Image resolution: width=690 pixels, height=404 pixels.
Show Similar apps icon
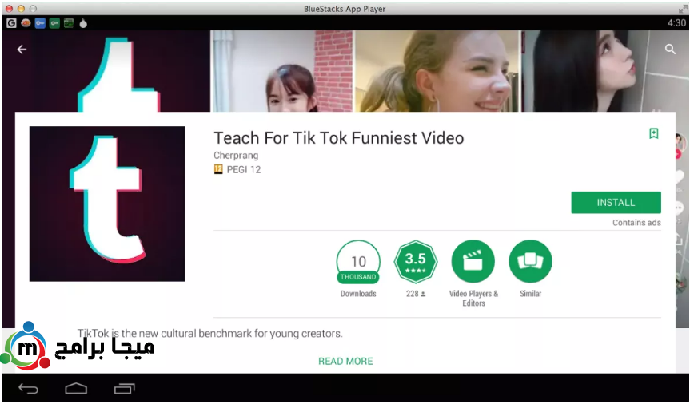530,262
